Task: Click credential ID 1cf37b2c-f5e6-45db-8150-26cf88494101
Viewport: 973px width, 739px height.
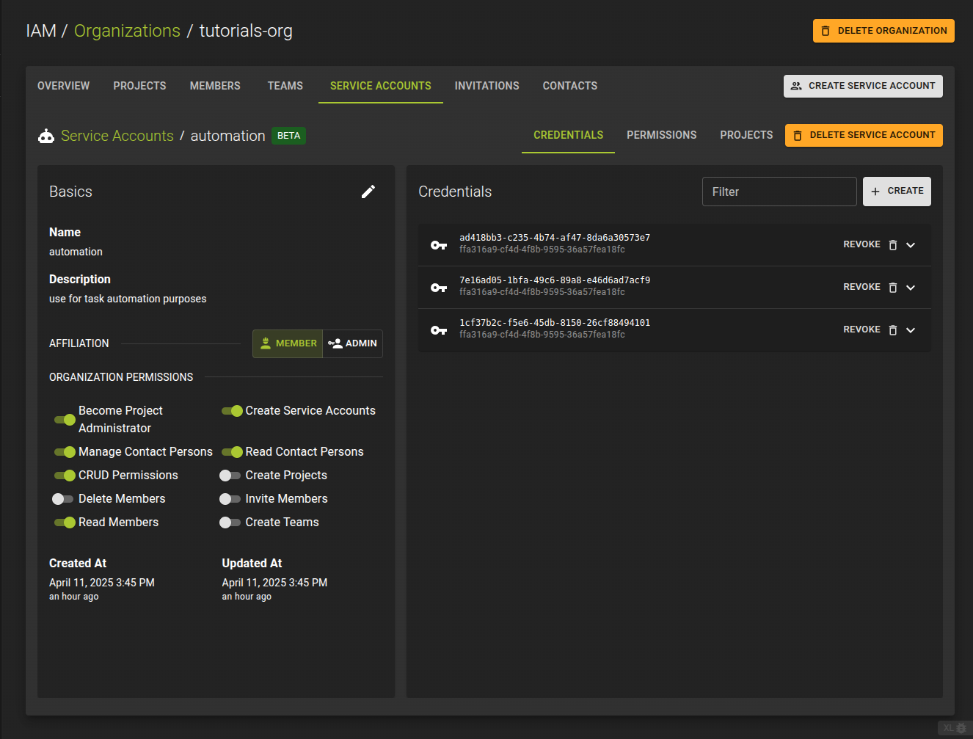Action: [x=555, y=323]
